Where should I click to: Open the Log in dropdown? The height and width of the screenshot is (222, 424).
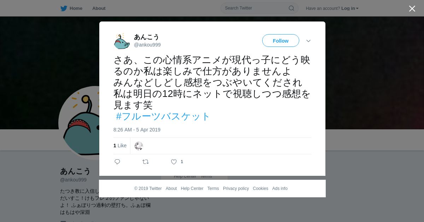tap(350, 8)
